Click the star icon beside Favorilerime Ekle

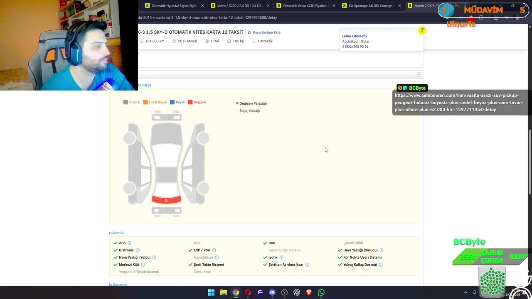(x=249, y=32)
